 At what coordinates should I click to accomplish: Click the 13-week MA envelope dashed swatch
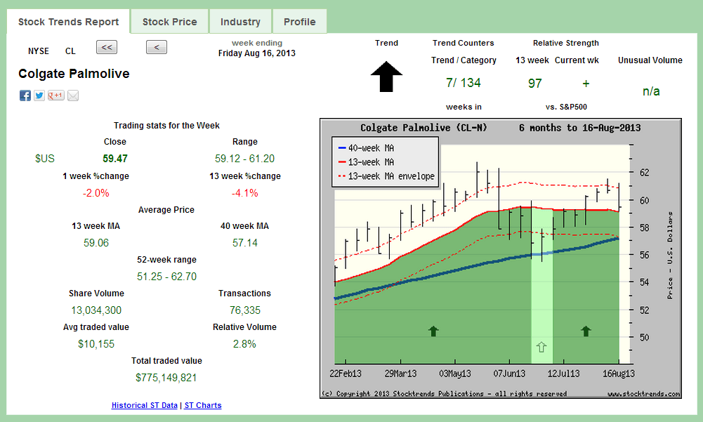tap(341, 176)
